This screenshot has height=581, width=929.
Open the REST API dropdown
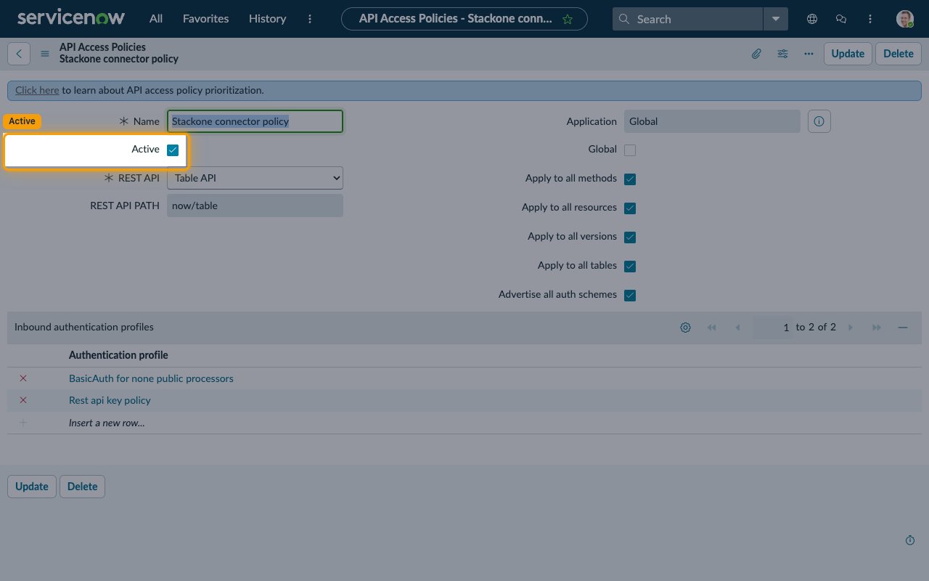pyautogui.click(x=255, y=178)
